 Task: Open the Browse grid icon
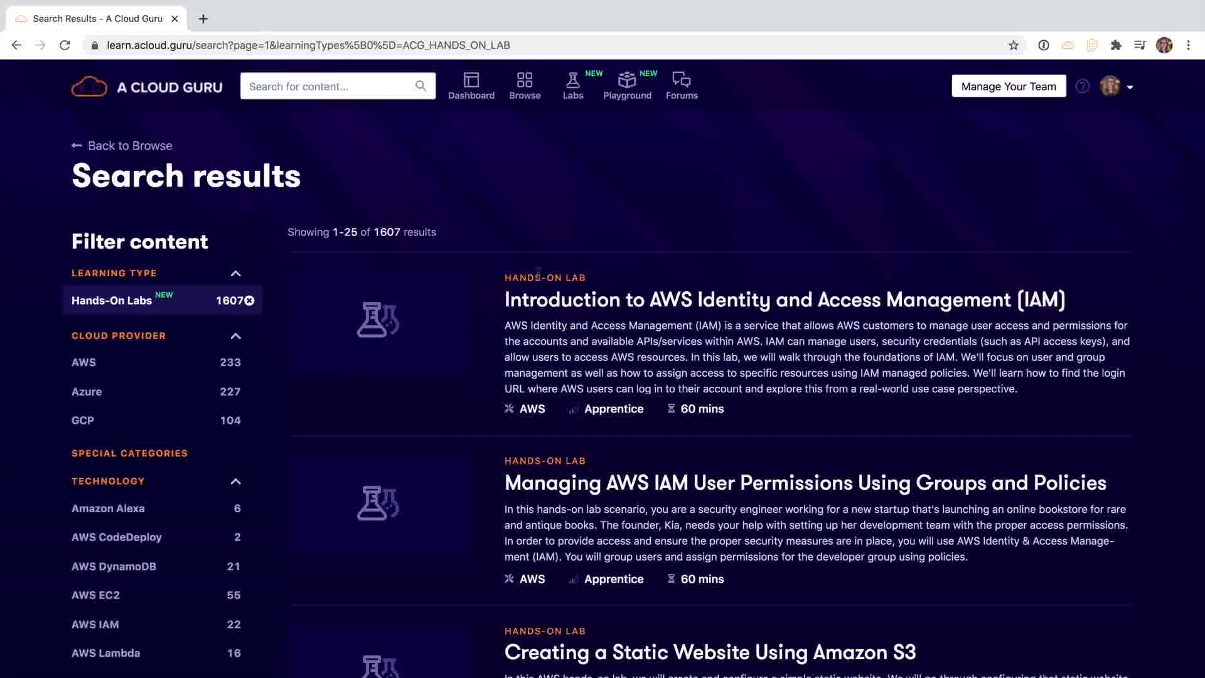[x=525, y=80]
